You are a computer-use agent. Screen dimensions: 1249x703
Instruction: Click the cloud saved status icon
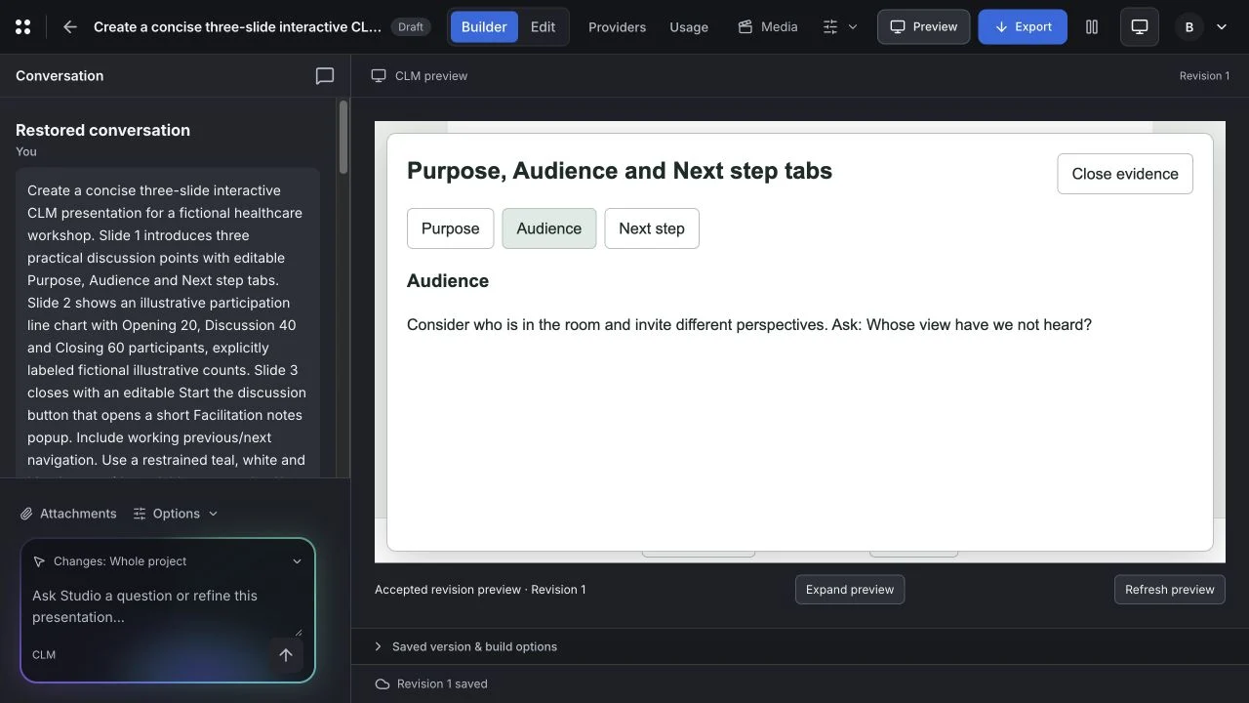click(383, 684)
